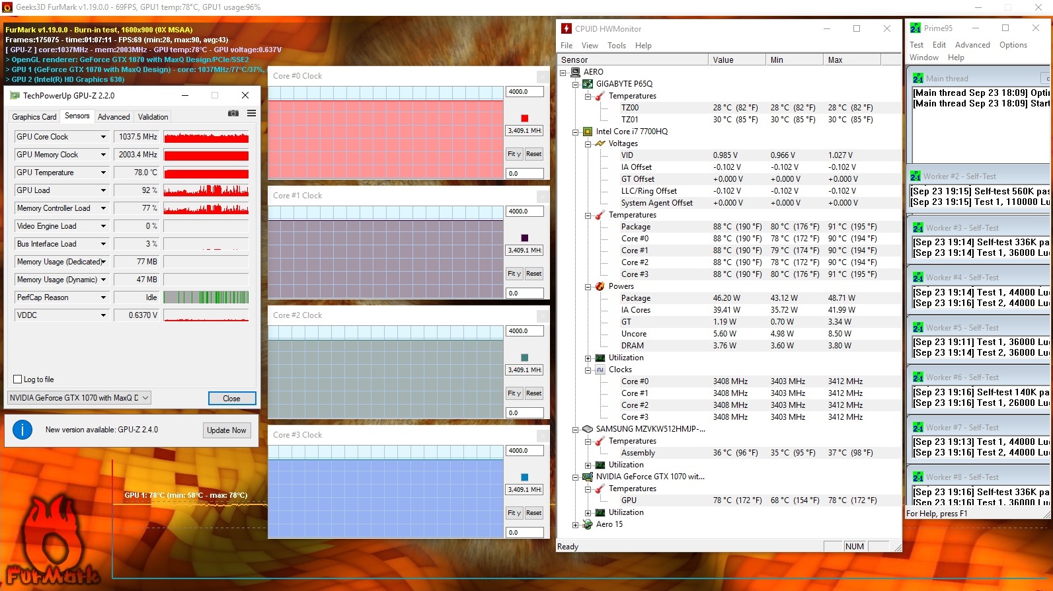Click the Sensor column header in HWMonitor
This screenshot has height=591, width=1053.
point(633,59)
